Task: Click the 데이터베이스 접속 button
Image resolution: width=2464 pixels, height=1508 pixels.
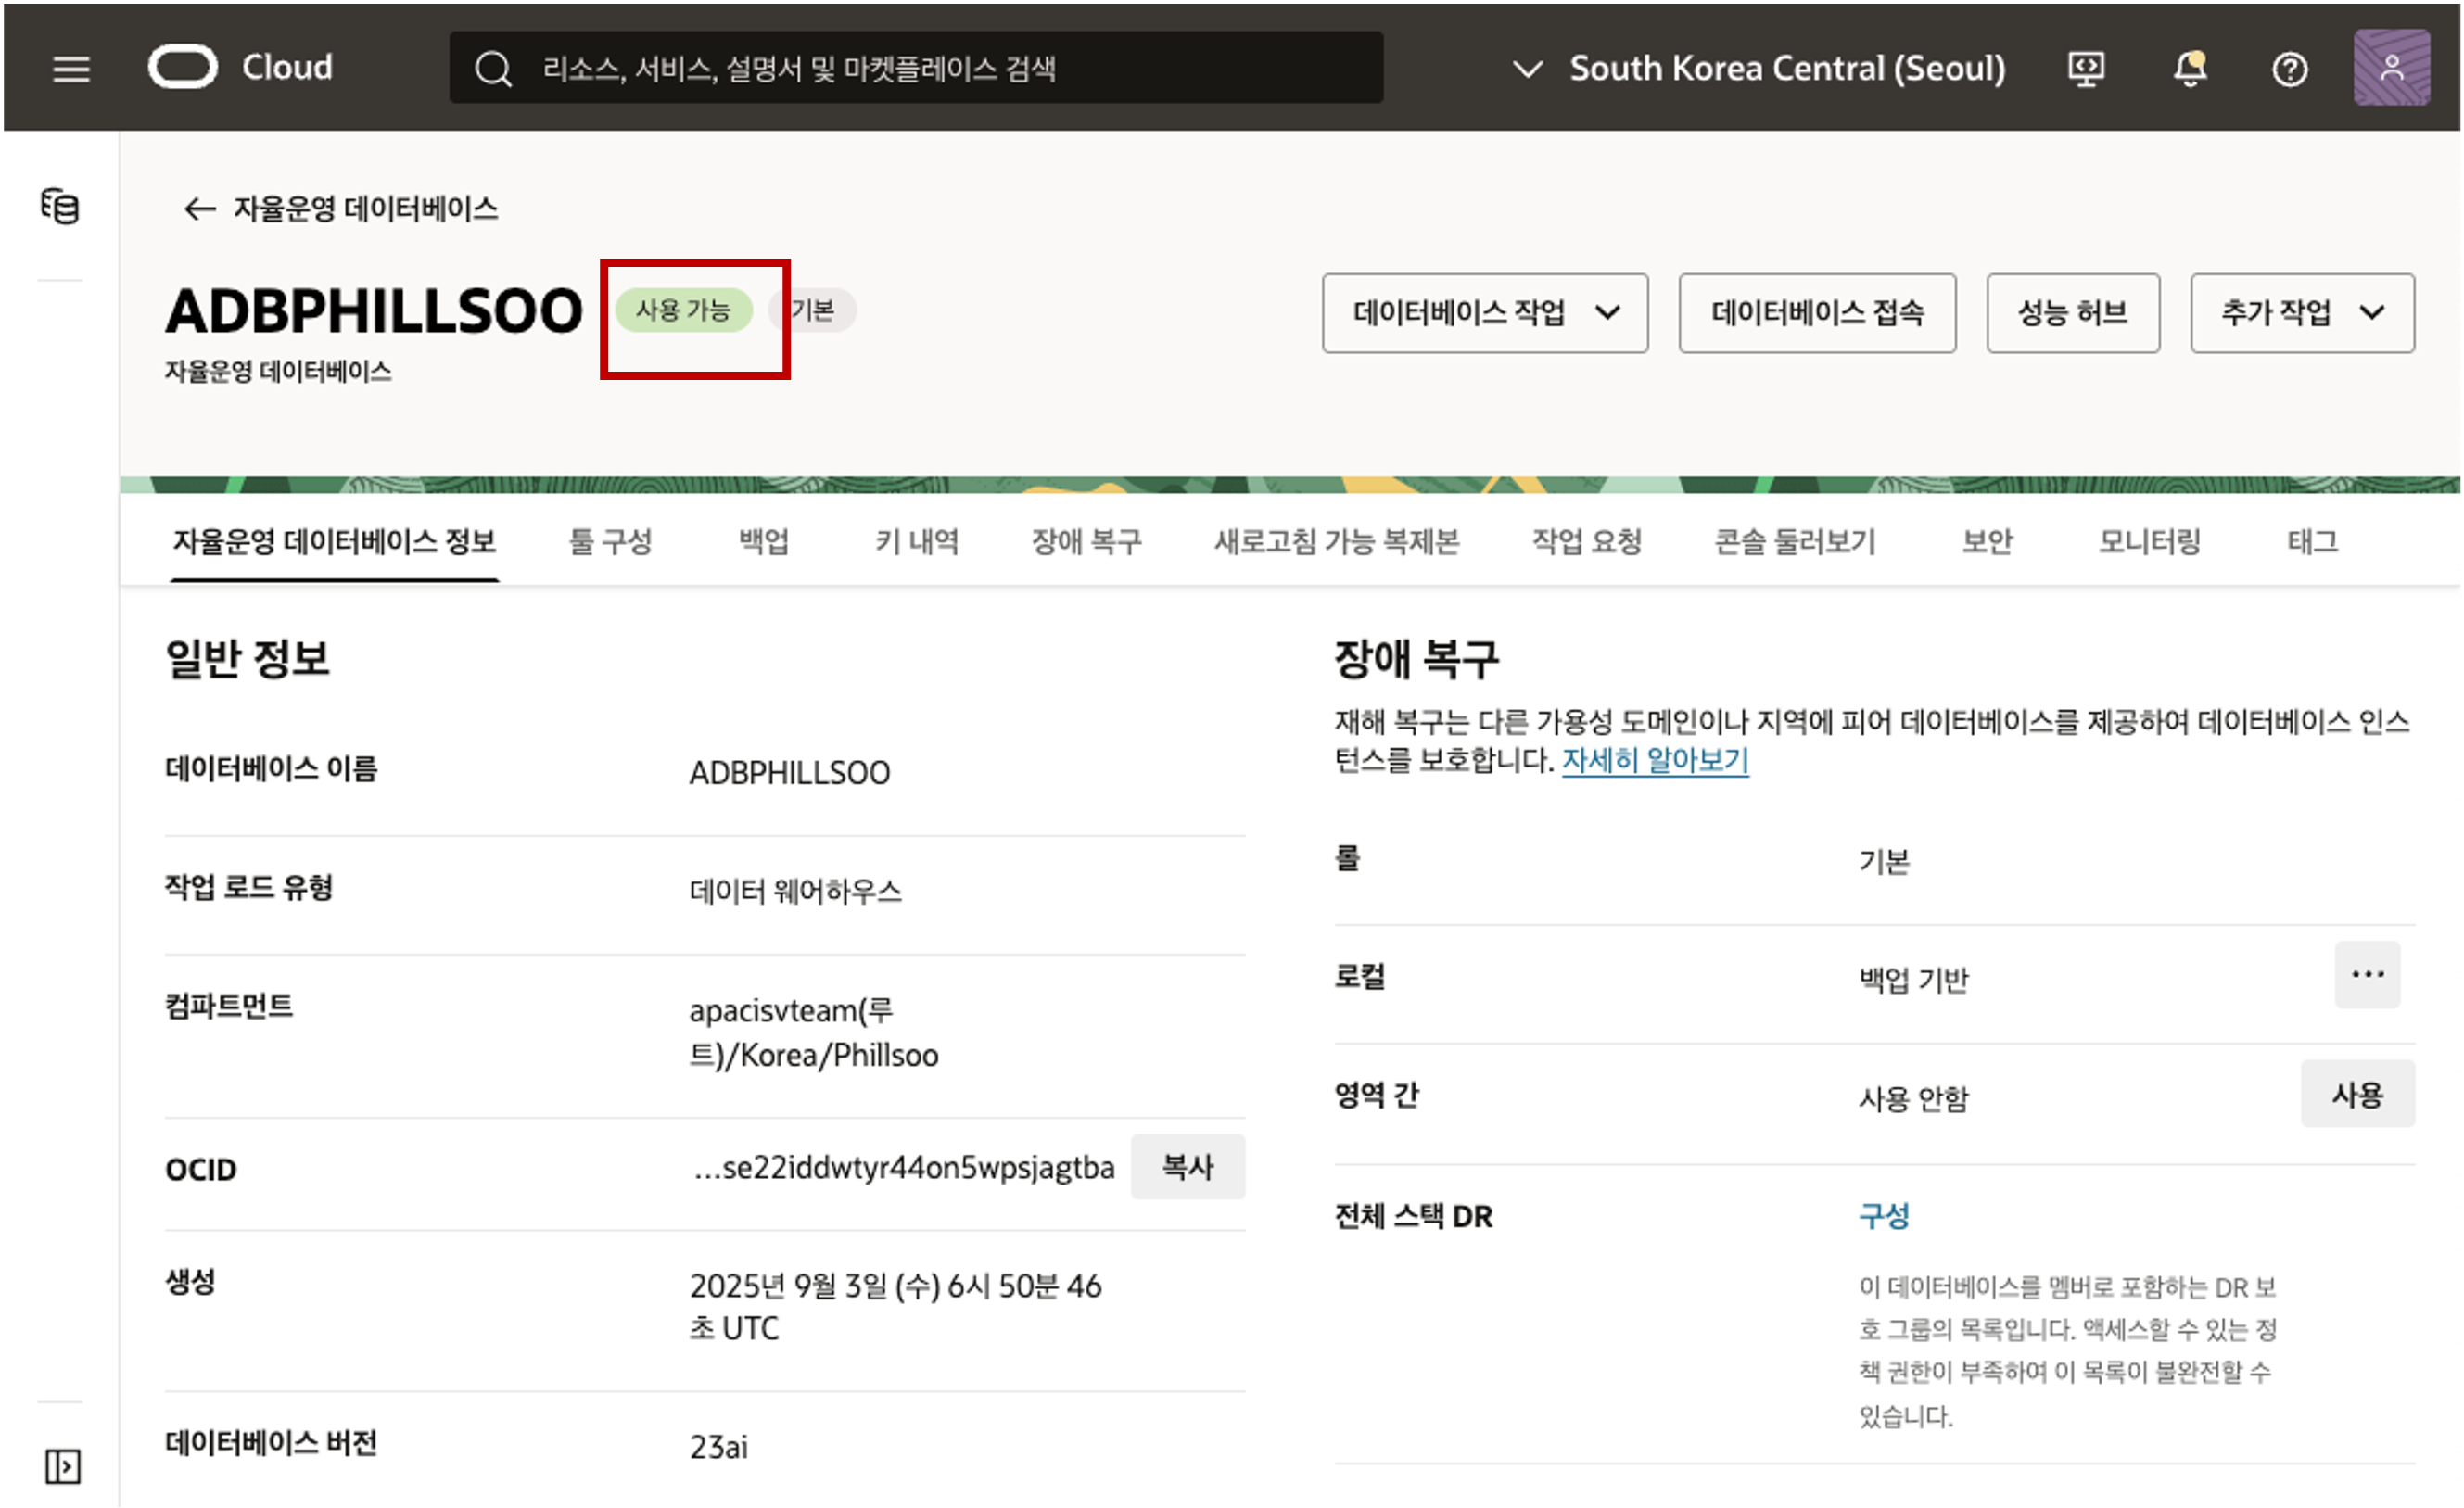Action: click(x=1817, y=313)
